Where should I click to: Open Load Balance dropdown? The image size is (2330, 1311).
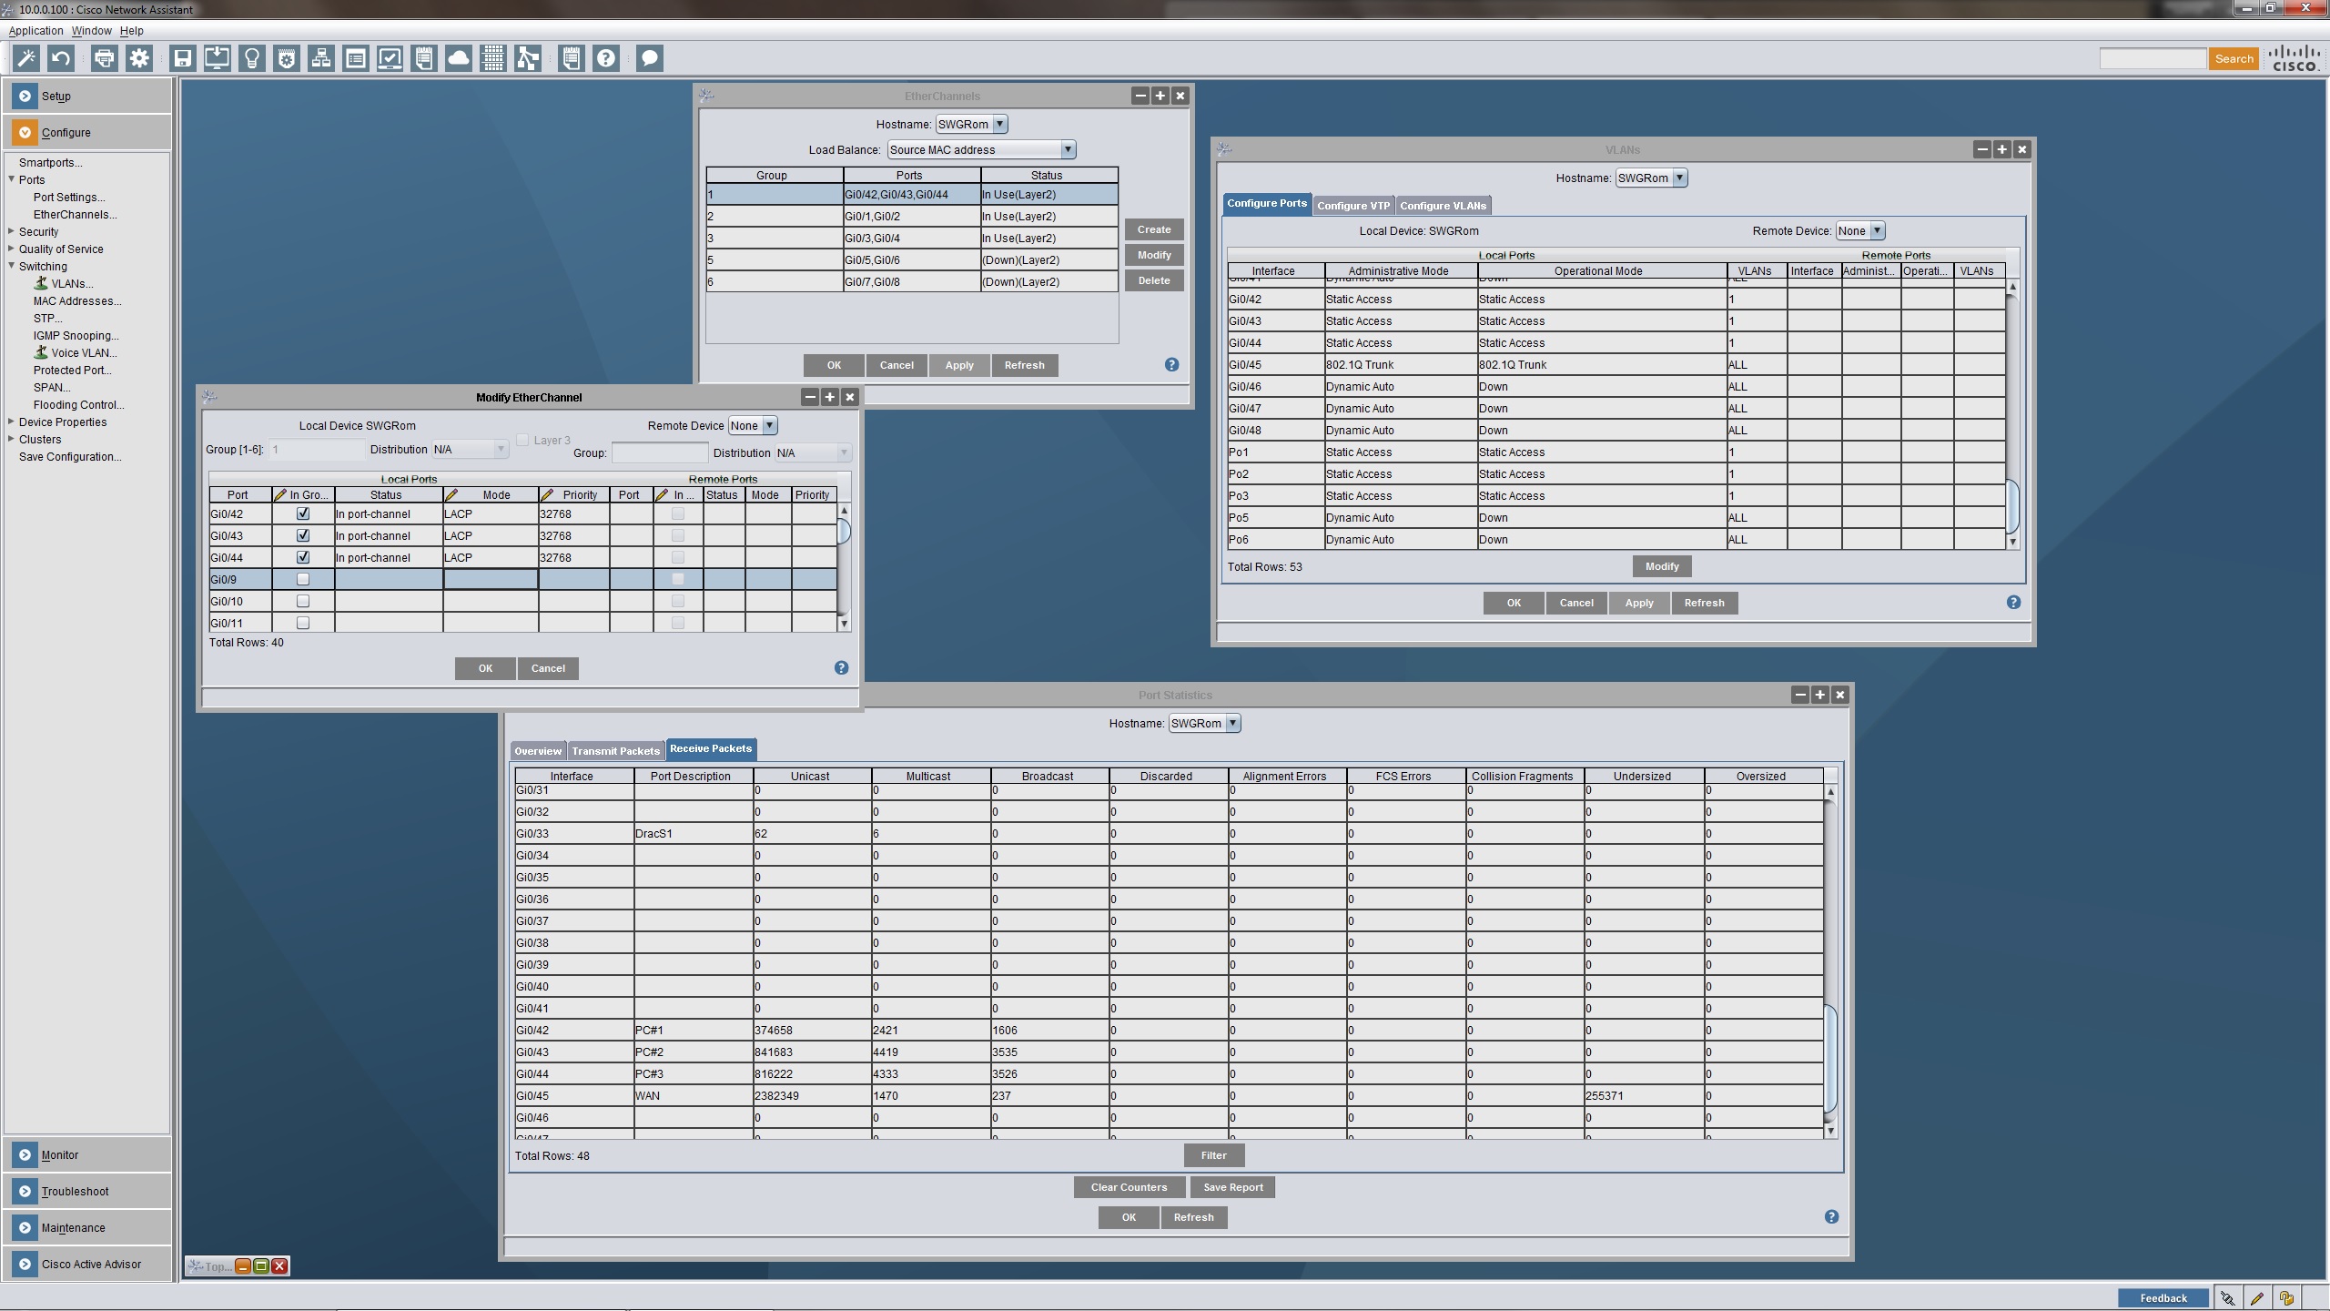tap(982, 150)
